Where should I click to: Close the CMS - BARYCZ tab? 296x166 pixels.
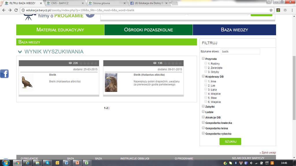pyautogui.click(x=83, y=3)
